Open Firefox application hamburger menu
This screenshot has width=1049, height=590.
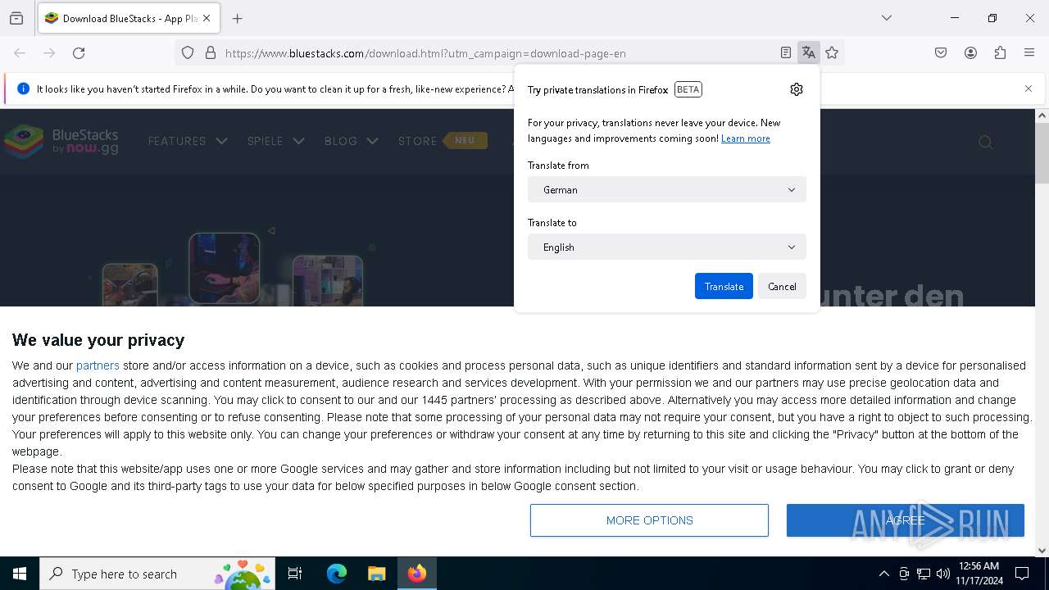(x=1029, y=53)
